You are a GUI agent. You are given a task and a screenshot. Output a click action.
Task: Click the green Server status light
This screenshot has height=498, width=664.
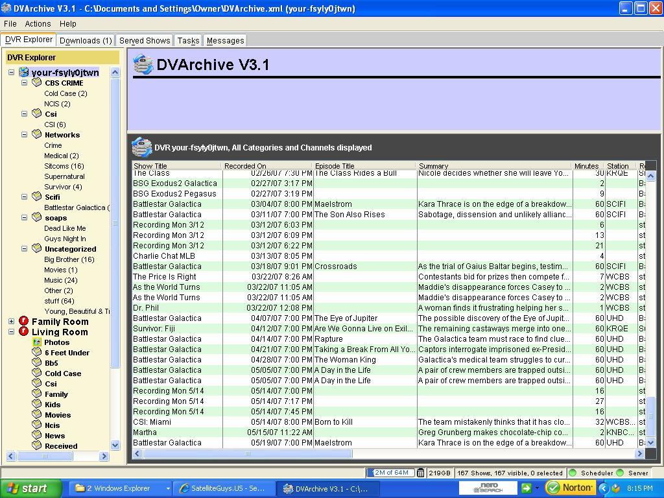point(620,473)
